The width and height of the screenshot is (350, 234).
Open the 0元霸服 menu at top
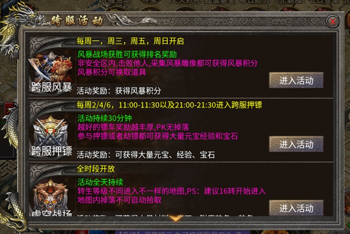(x=289, y=2)
